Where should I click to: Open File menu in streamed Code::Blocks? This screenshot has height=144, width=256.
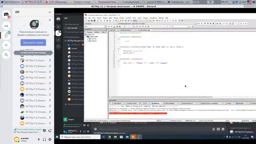(x=86, y=18)
